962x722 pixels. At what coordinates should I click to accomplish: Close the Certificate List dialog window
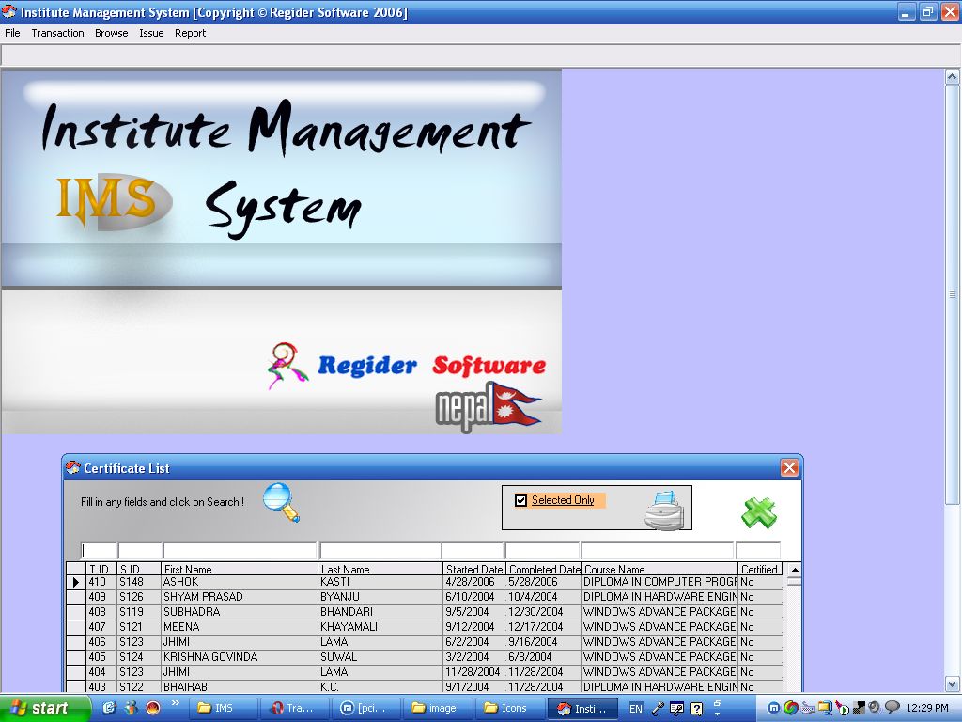[x=789, y=468]
